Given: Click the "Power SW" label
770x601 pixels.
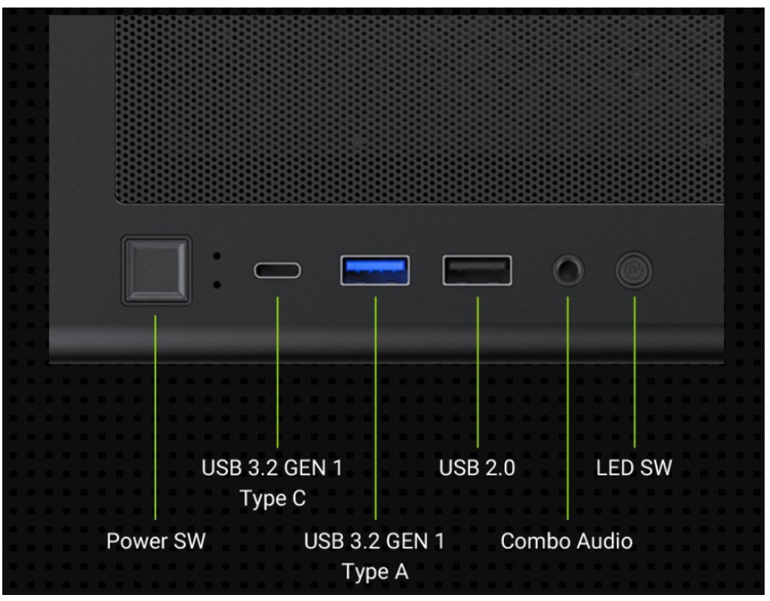Looking at the screenshot, I should (156, 541).
